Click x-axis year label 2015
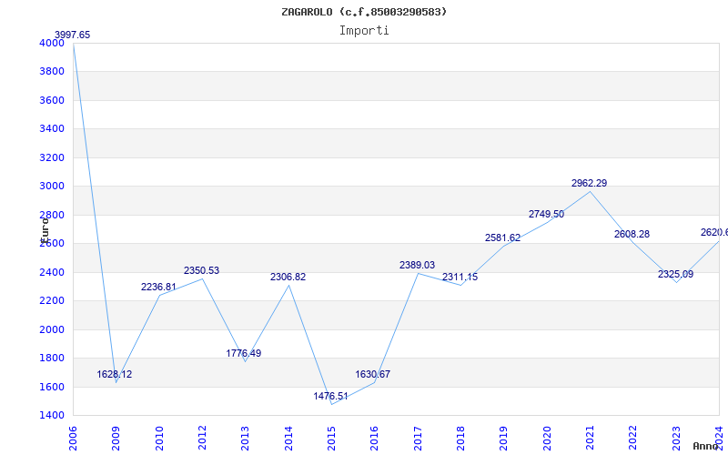Viewport: 728px width, 455px height. coord(332,438)
